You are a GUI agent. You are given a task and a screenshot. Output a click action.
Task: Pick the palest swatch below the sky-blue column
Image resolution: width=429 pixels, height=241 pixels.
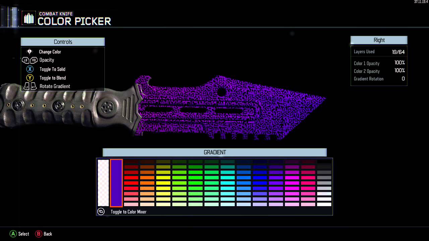[244, 204]
